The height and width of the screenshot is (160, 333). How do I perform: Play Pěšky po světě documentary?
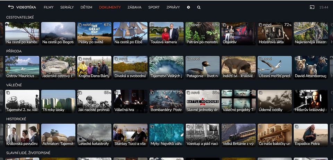(x=94, y=34)
